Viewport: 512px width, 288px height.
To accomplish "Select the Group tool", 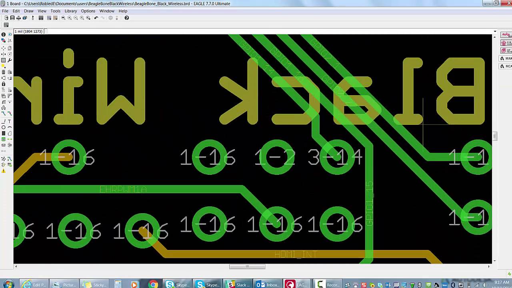I will coord(4,60).
